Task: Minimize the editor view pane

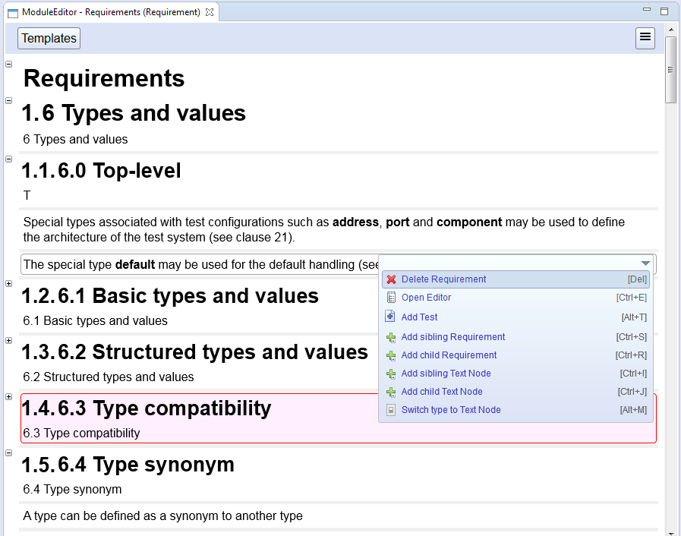Action: tap(647, 9)
